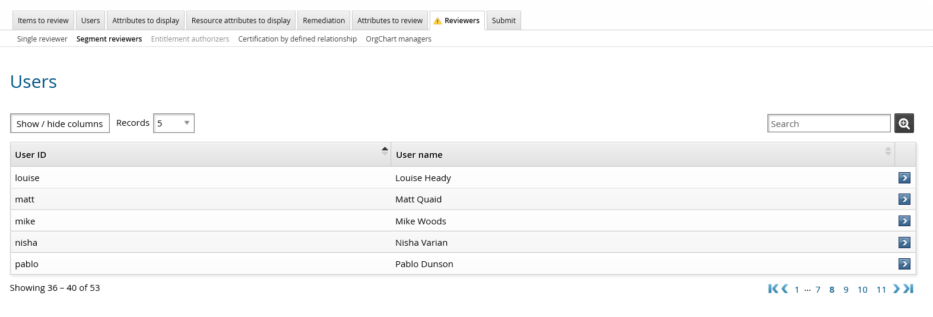This screenshot has width=933, height=317.
Task: Go to previous page arrow
Action: (x=785, y=289)
